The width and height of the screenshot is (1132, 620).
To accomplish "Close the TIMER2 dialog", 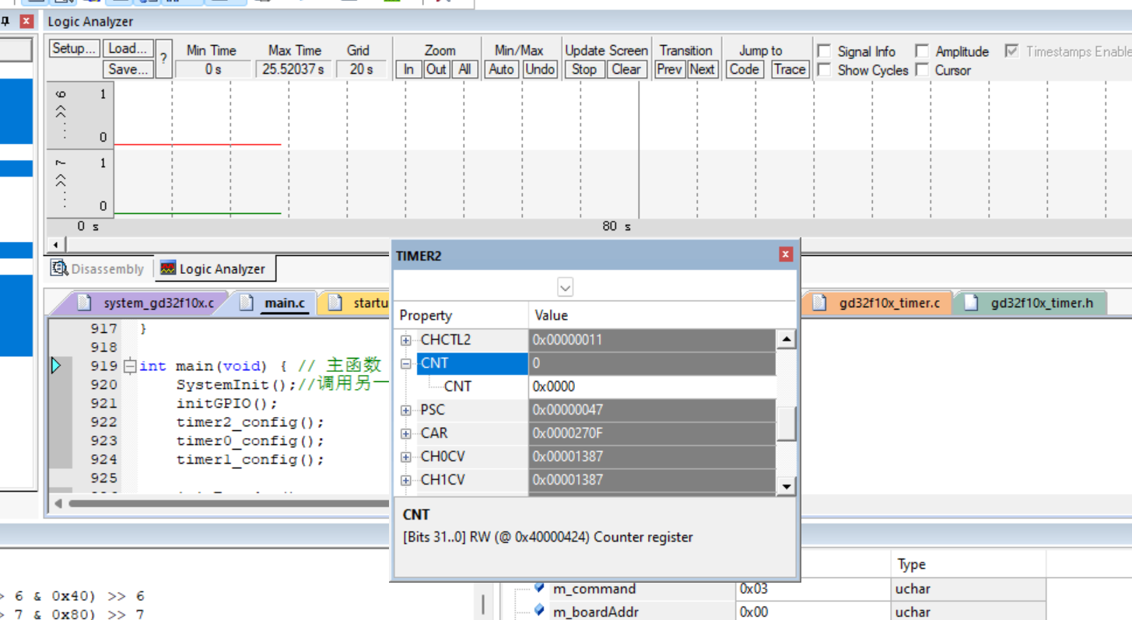I will (x=785, y=254).
